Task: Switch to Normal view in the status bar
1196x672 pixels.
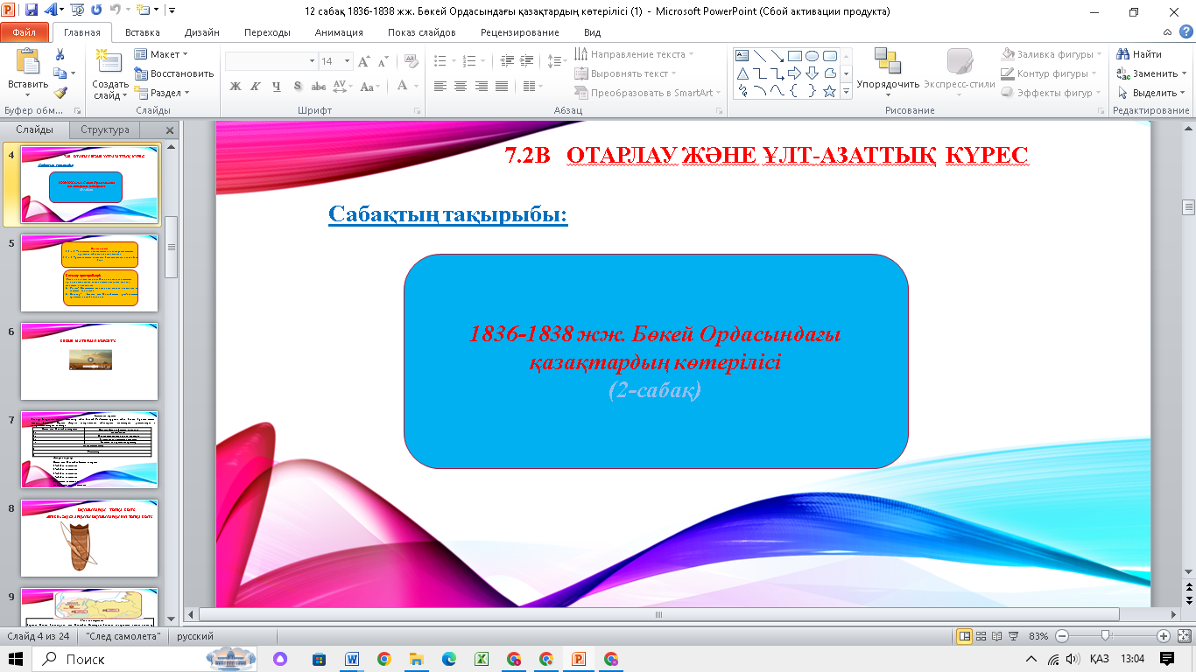Action: coord(966,636)
